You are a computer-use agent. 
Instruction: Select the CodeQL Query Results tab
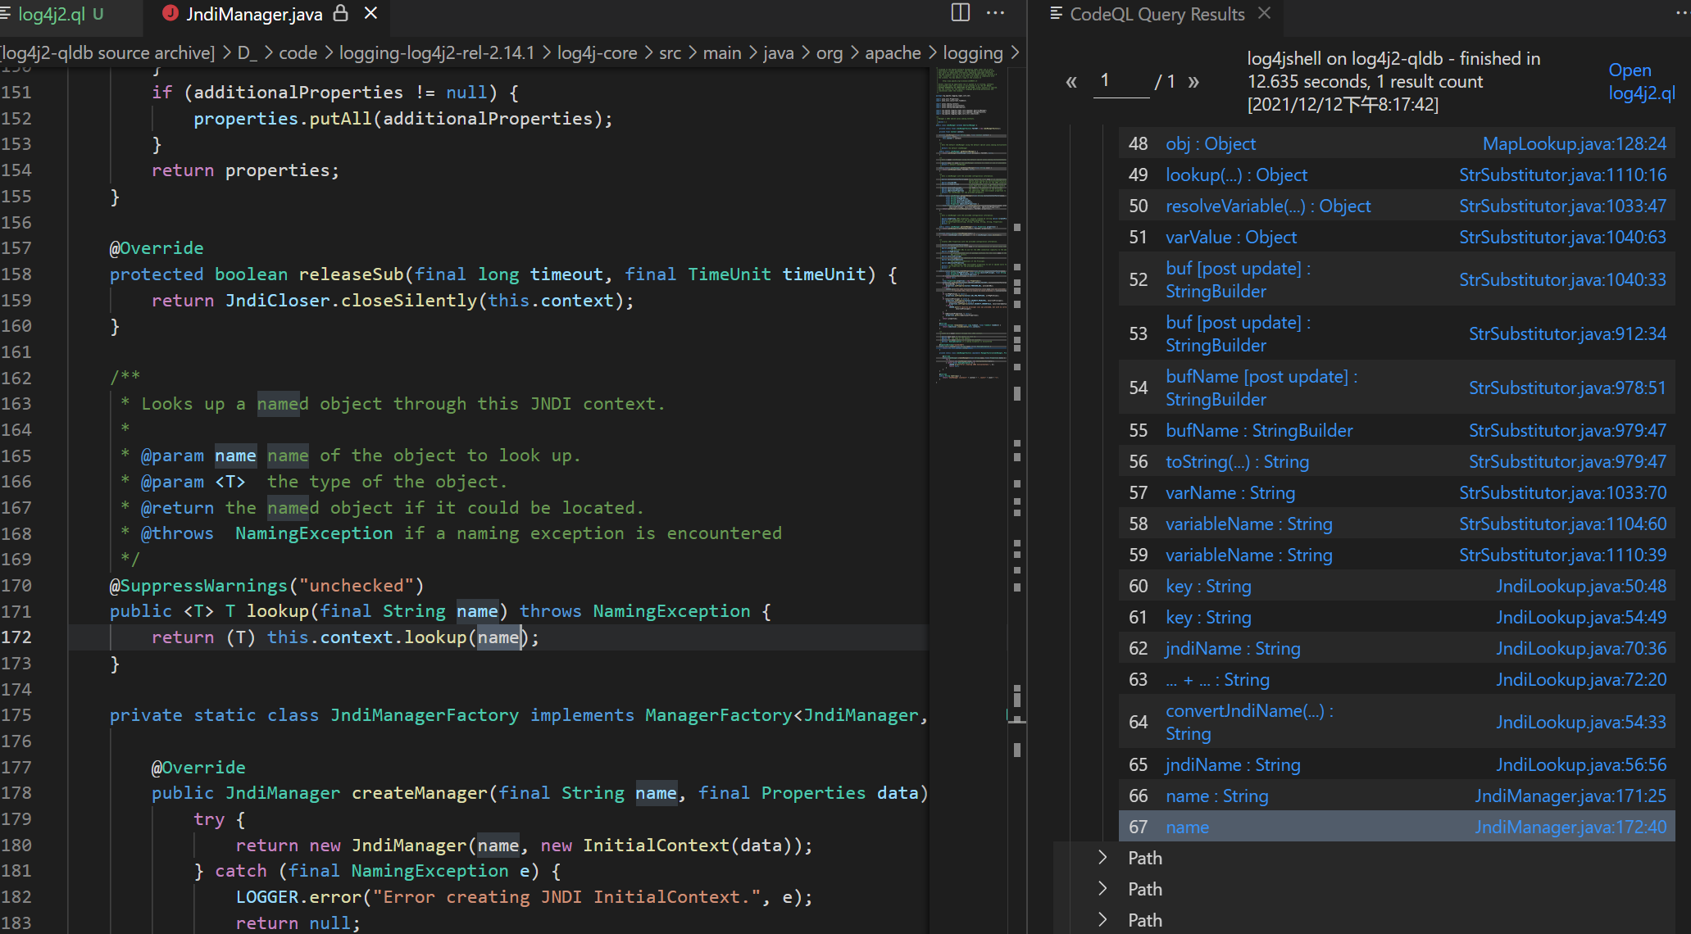(1157, 14)
